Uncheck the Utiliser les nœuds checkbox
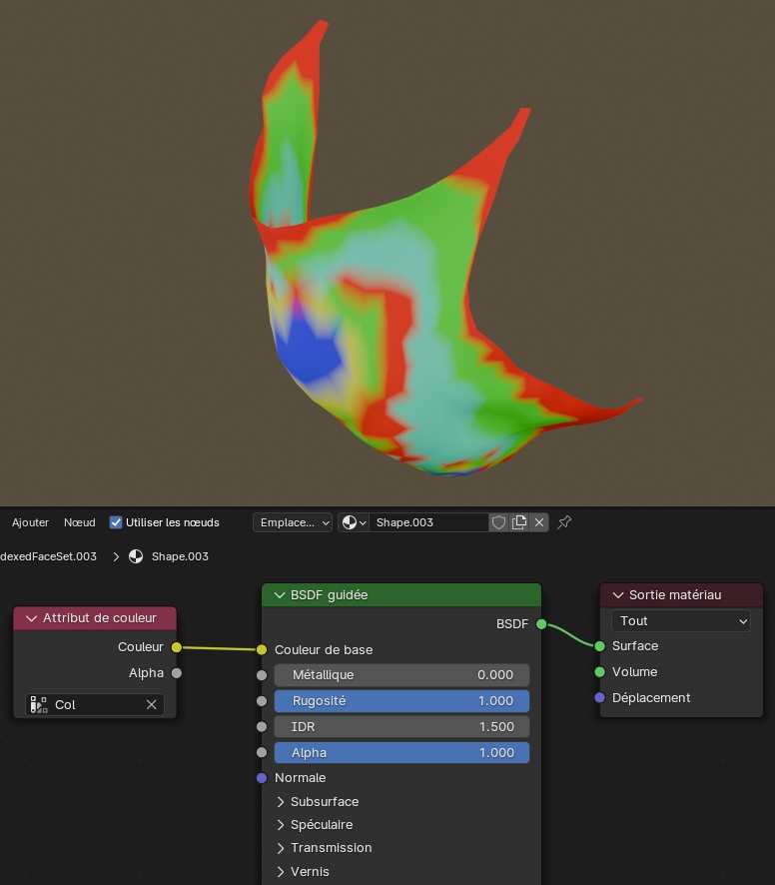The image size is (775, 885). coord(116,522)
